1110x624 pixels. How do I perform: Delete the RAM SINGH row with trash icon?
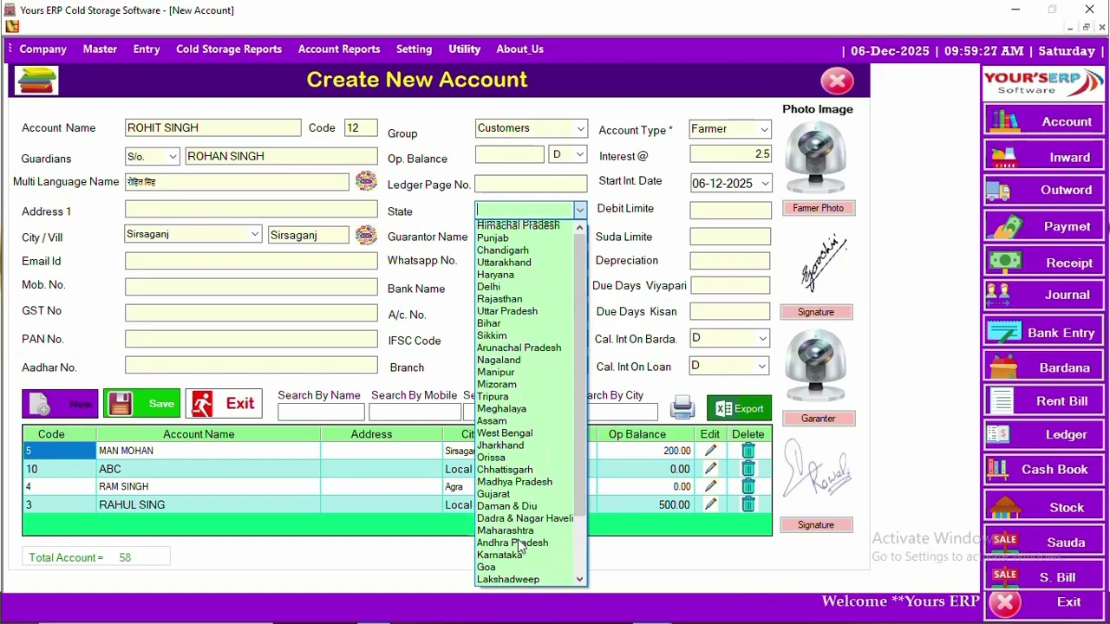(x=748, y=486)
